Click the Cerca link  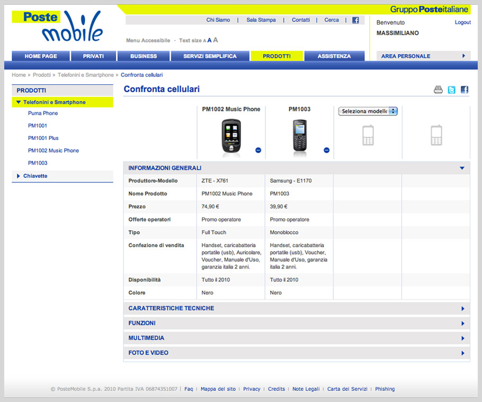pyautogui.click(x=332, y=20)
